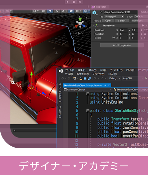Screen dimensions: 148x175
Task: Click the Transform preset settings icon
Action: click(x=147, y=25)
